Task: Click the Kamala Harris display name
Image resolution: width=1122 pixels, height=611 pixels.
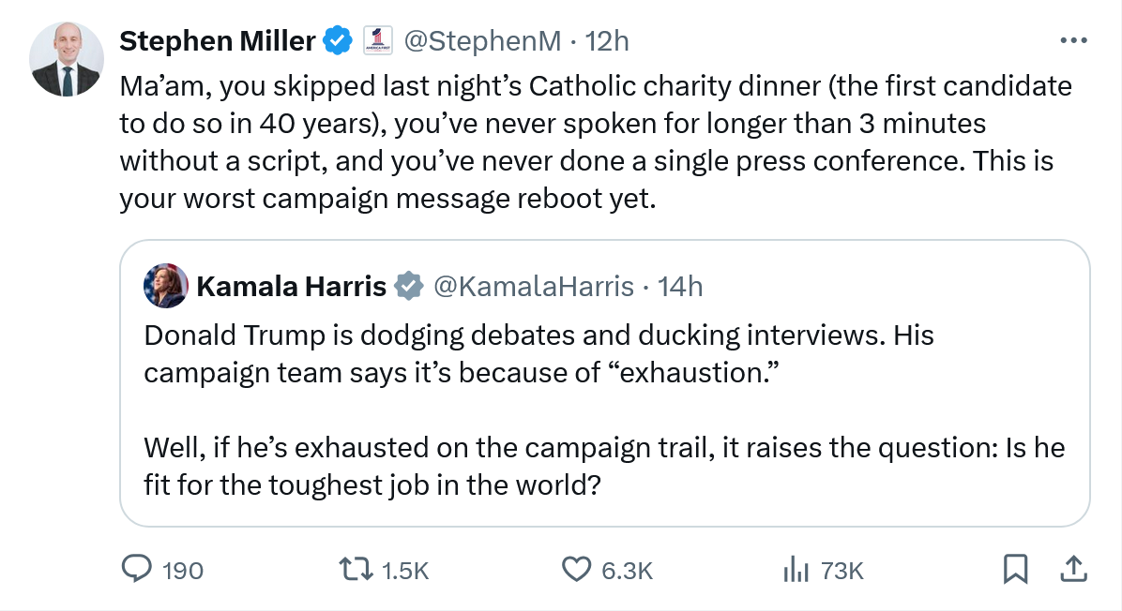Action: point(291,286)
